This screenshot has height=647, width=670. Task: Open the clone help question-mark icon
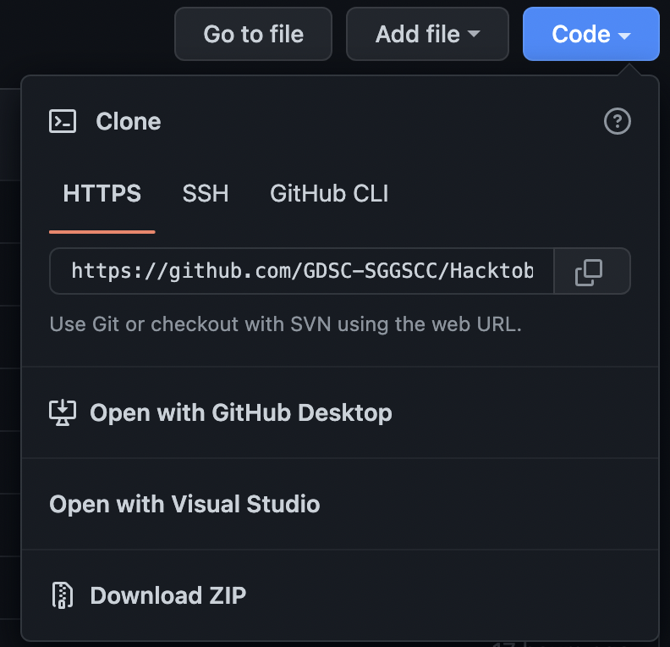[617, 121]
